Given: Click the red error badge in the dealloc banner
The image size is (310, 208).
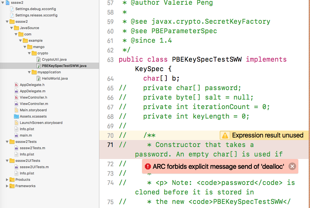Looking at the screenshot, I should click(x=148, y=166).
